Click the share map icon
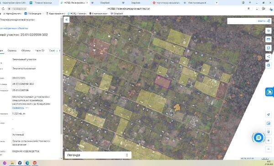This screenshot has height=166, width=274. click(269, 57)
